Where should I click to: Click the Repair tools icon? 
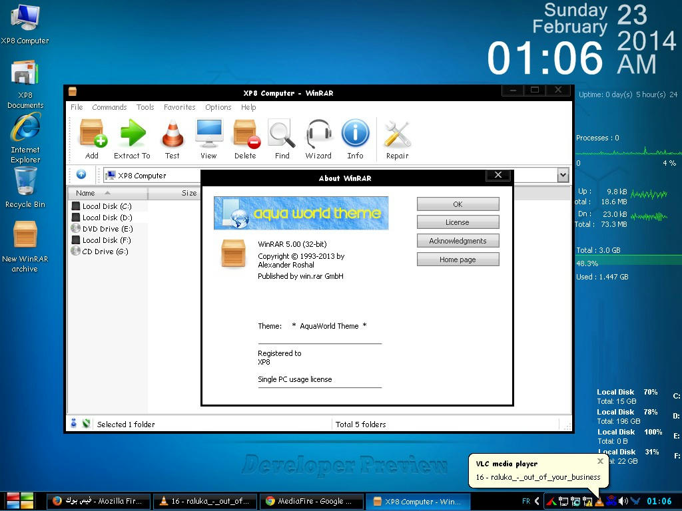(x=397, y=139)
